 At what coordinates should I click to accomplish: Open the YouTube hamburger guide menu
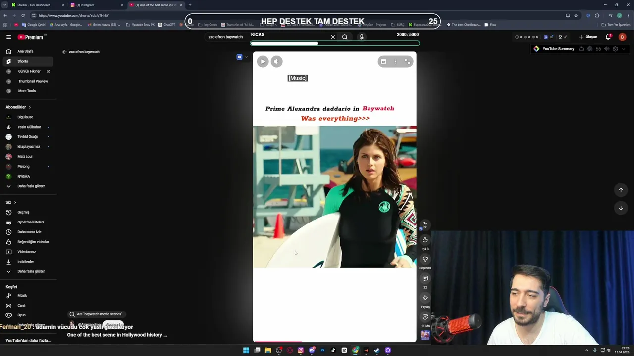pos(8,37)
